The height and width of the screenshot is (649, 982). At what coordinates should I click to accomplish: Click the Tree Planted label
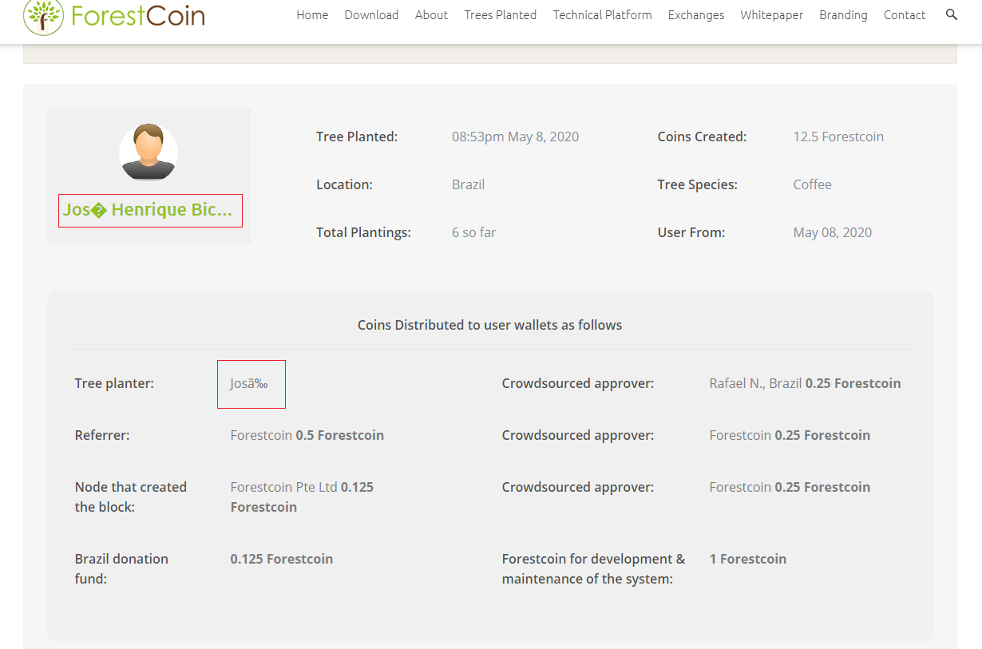point(357,137)
